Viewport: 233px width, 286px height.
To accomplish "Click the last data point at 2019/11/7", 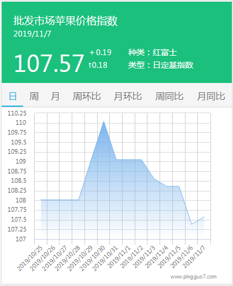I will pyautogui.click(x=204, y=217).
